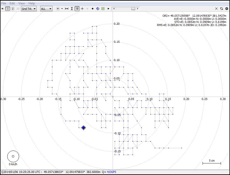The width and height of the screenshot is (230, 175).
Task: Clear the plot with the X icon
Action: tap(217, 9)
